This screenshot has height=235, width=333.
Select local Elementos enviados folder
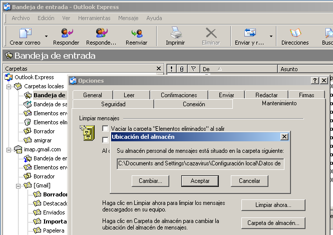coord(51,113)
